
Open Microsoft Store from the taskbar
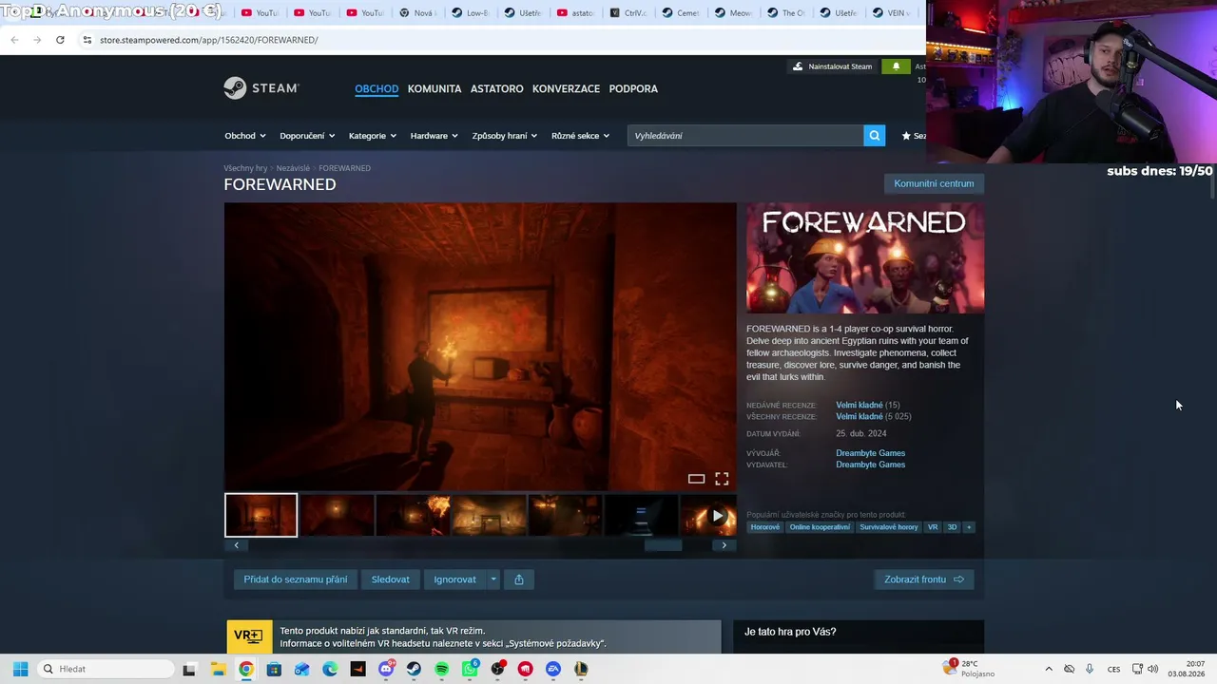click(x=274, y=669)
